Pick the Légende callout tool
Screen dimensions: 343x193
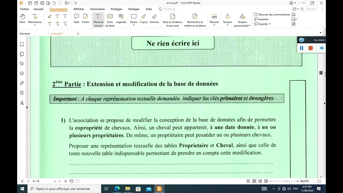(121, 19)
